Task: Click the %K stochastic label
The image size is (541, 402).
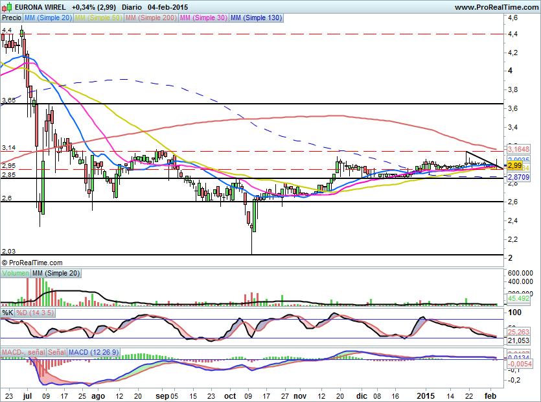Action: [x=8, y=313]
